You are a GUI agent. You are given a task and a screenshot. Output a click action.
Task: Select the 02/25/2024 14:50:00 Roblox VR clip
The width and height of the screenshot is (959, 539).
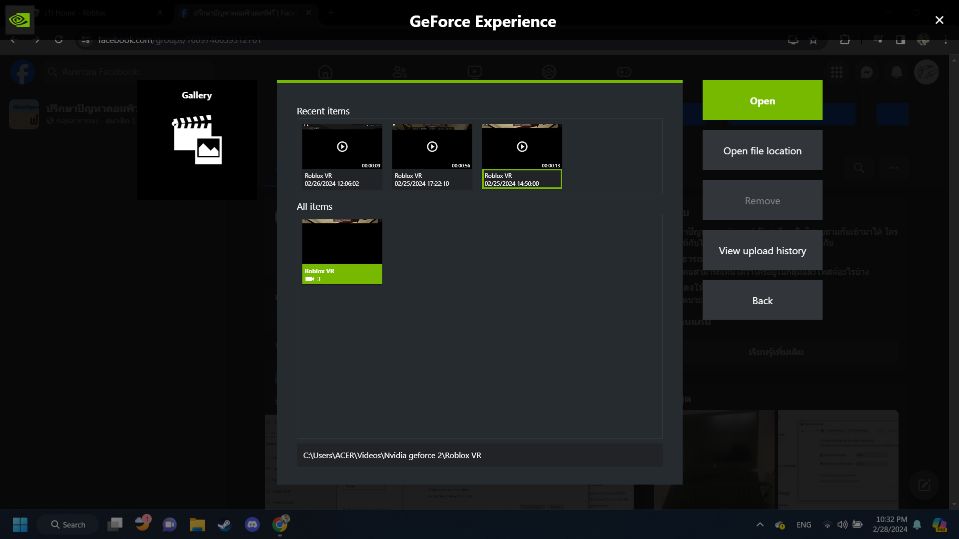522,179
